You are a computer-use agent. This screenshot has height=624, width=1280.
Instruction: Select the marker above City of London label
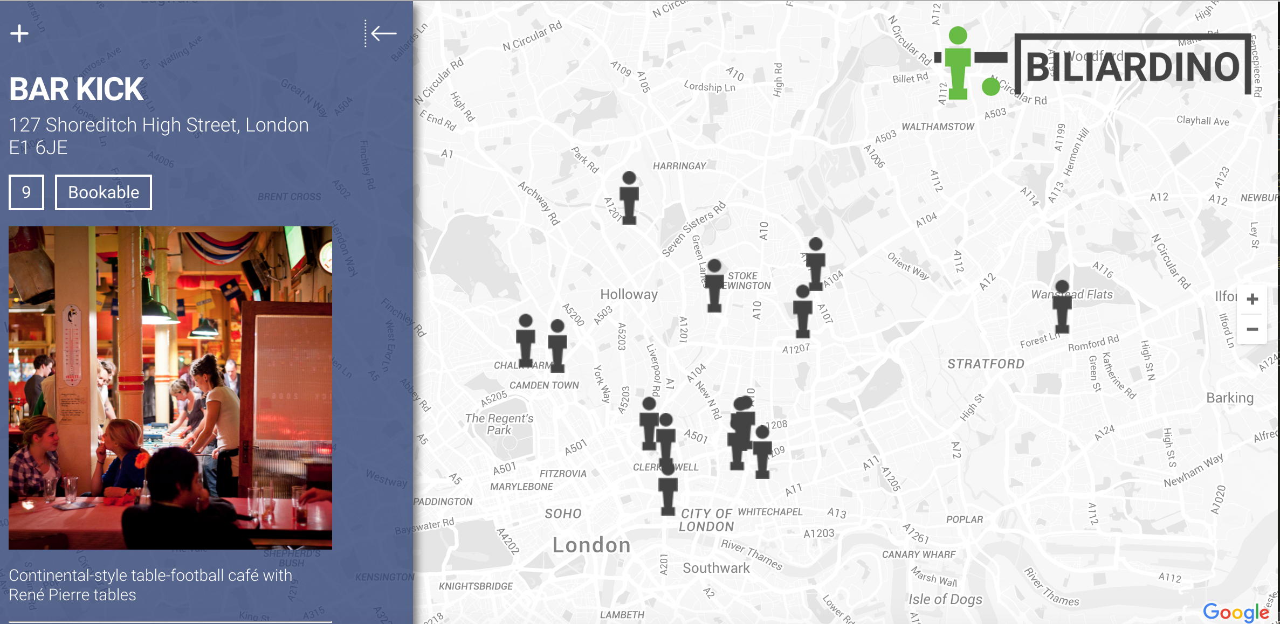(668, 488)
